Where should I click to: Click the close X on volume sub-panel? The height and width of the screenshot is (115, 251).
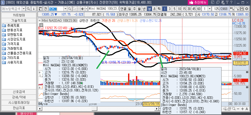coord(247,72)
